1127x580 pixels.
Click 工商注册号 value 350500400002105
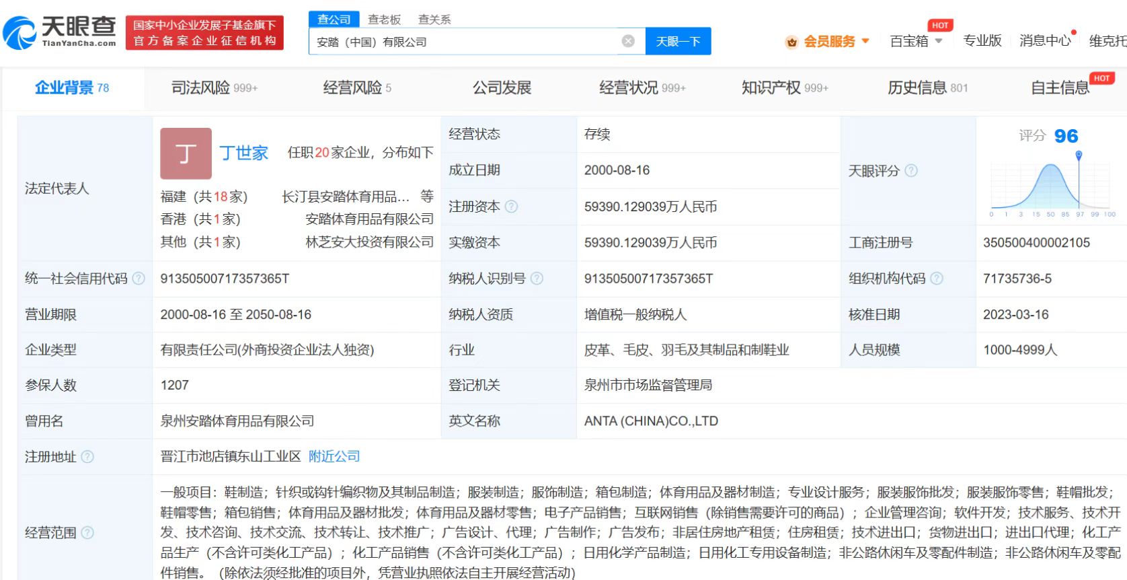pyautogui.click(x=1036, y=242)
